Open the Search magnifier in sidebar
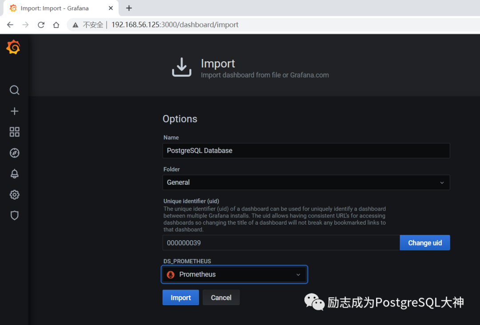 pyautogui.click(x=14, y=90)
